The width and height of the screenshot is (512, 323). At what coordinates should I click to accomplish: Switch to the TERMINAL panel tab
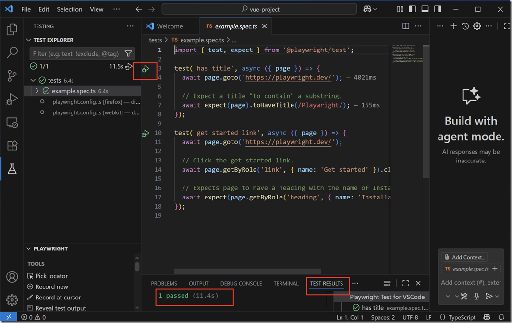coord(286,284)
